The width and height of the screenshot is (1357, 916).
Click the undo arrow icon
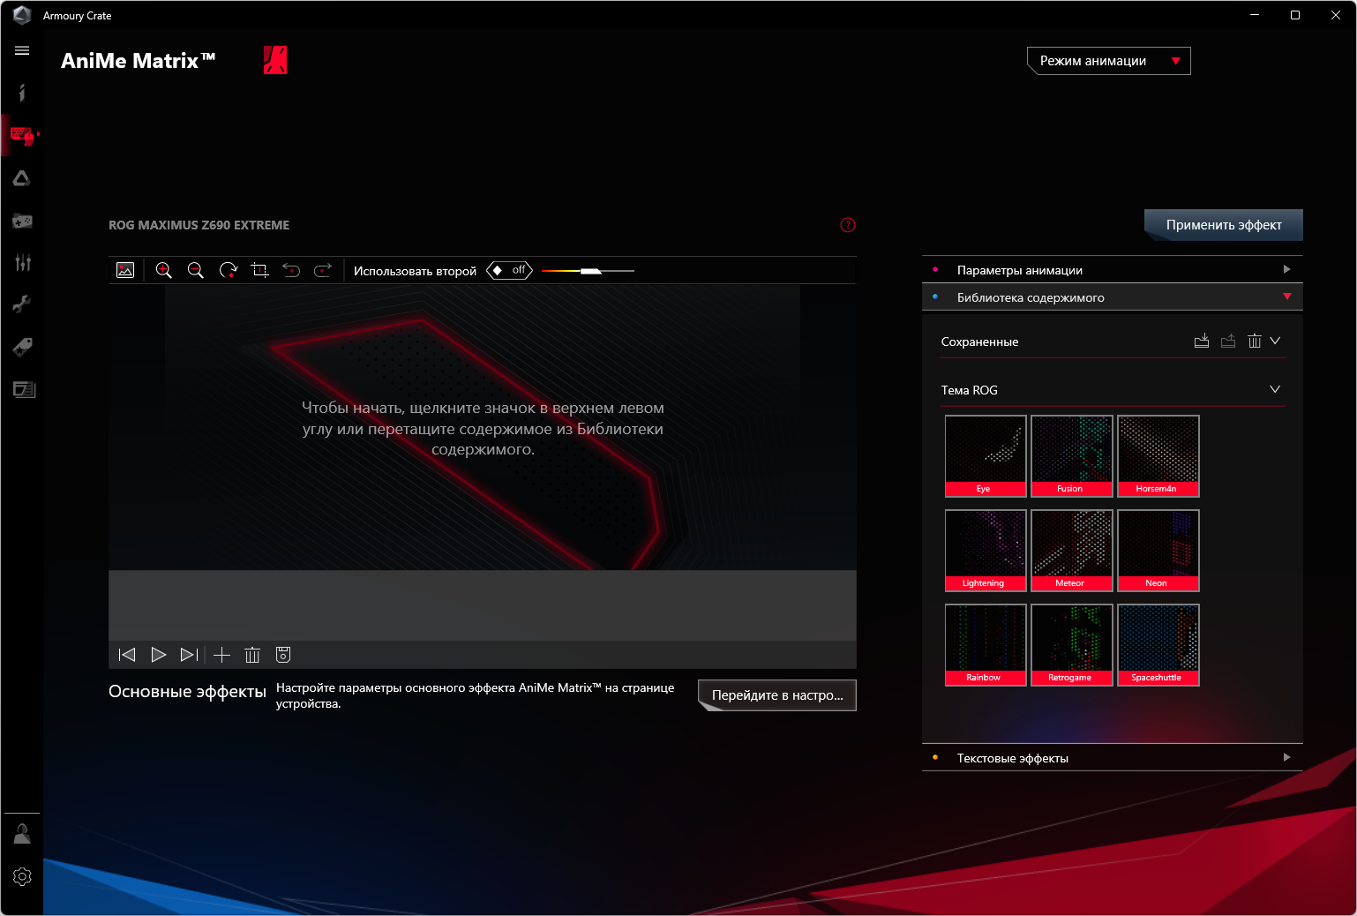tap(291, 270)
